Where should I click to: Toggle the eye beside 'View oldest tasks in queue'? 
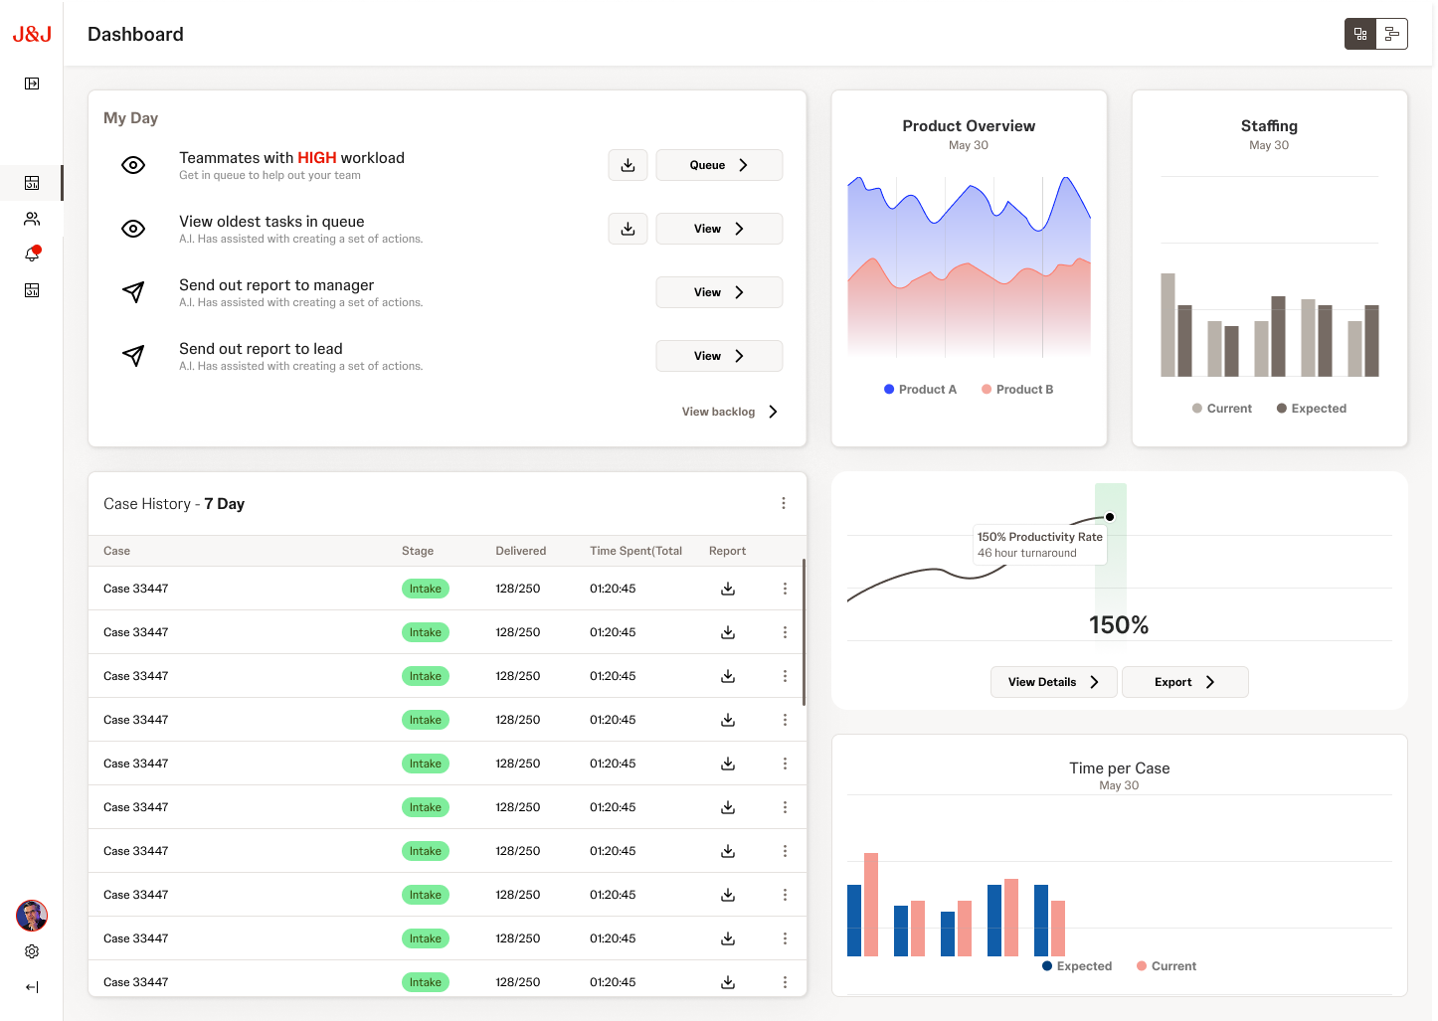[133, 229]
